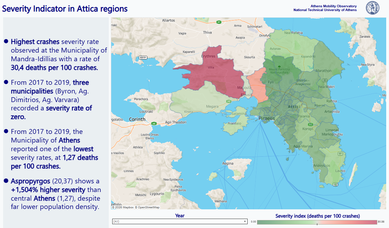Open the OpenStreetMap attribution link
389x228 pixels.
[148, 207]
